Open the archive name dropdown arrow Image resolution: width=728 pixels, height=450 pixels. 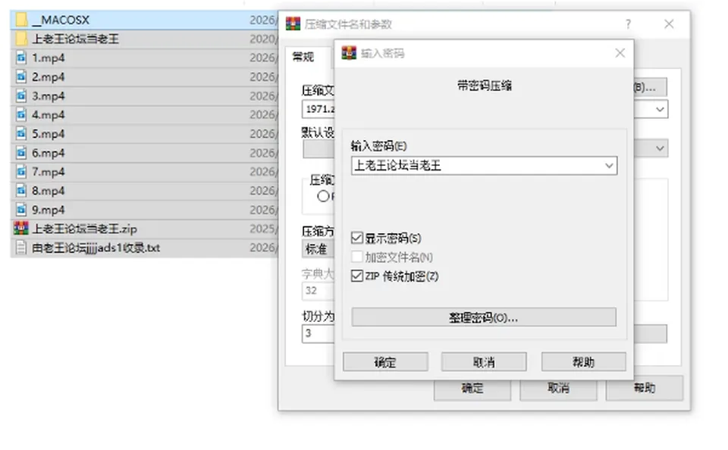(x=660, y=110)
